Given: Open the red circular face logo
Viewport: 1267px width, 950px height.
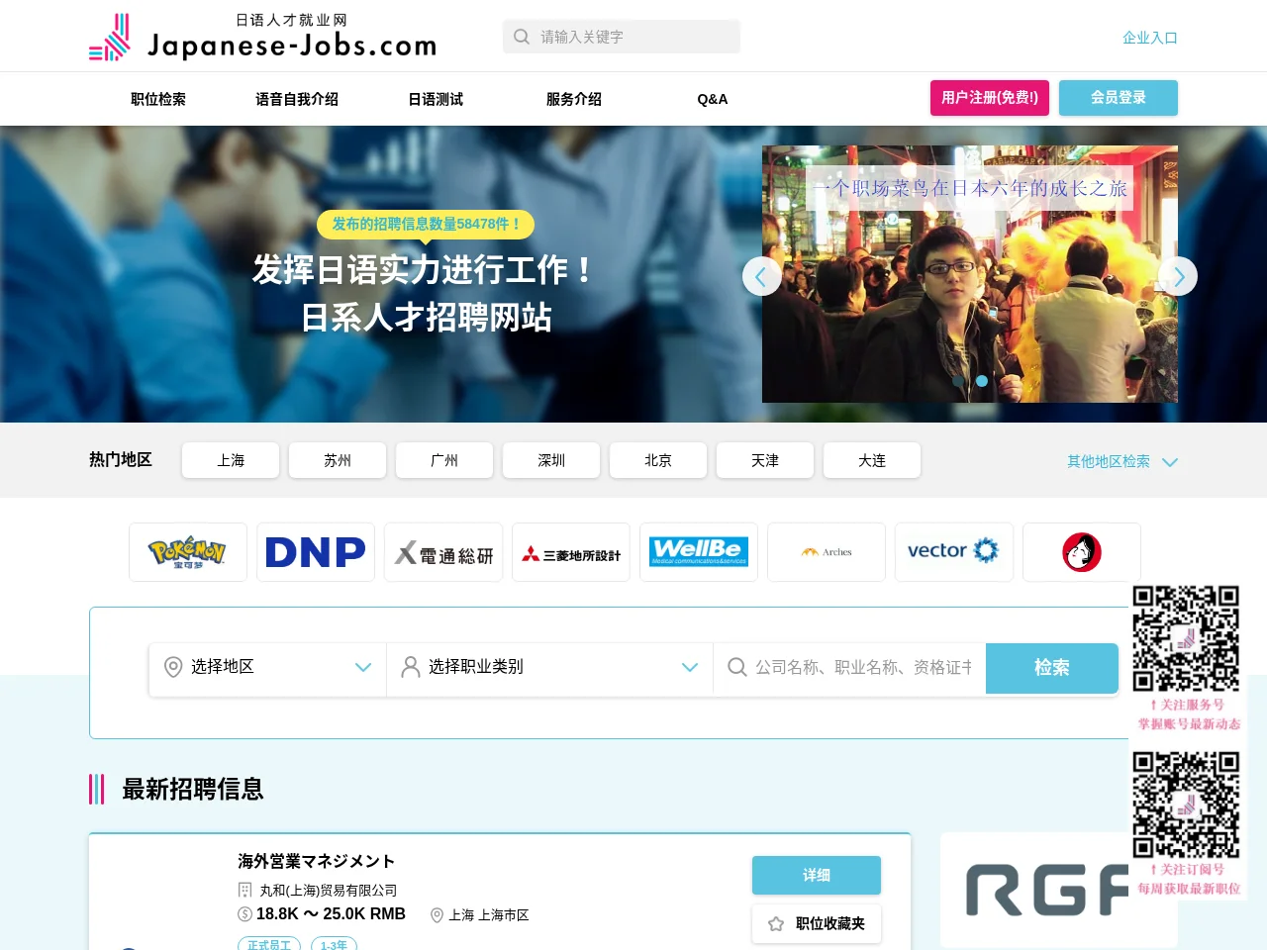Looking at the screenshot, I should 1082,552.
